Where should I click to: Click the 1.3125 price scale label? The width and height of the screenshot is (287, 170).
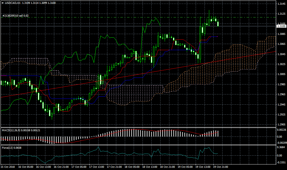point(281,14)
